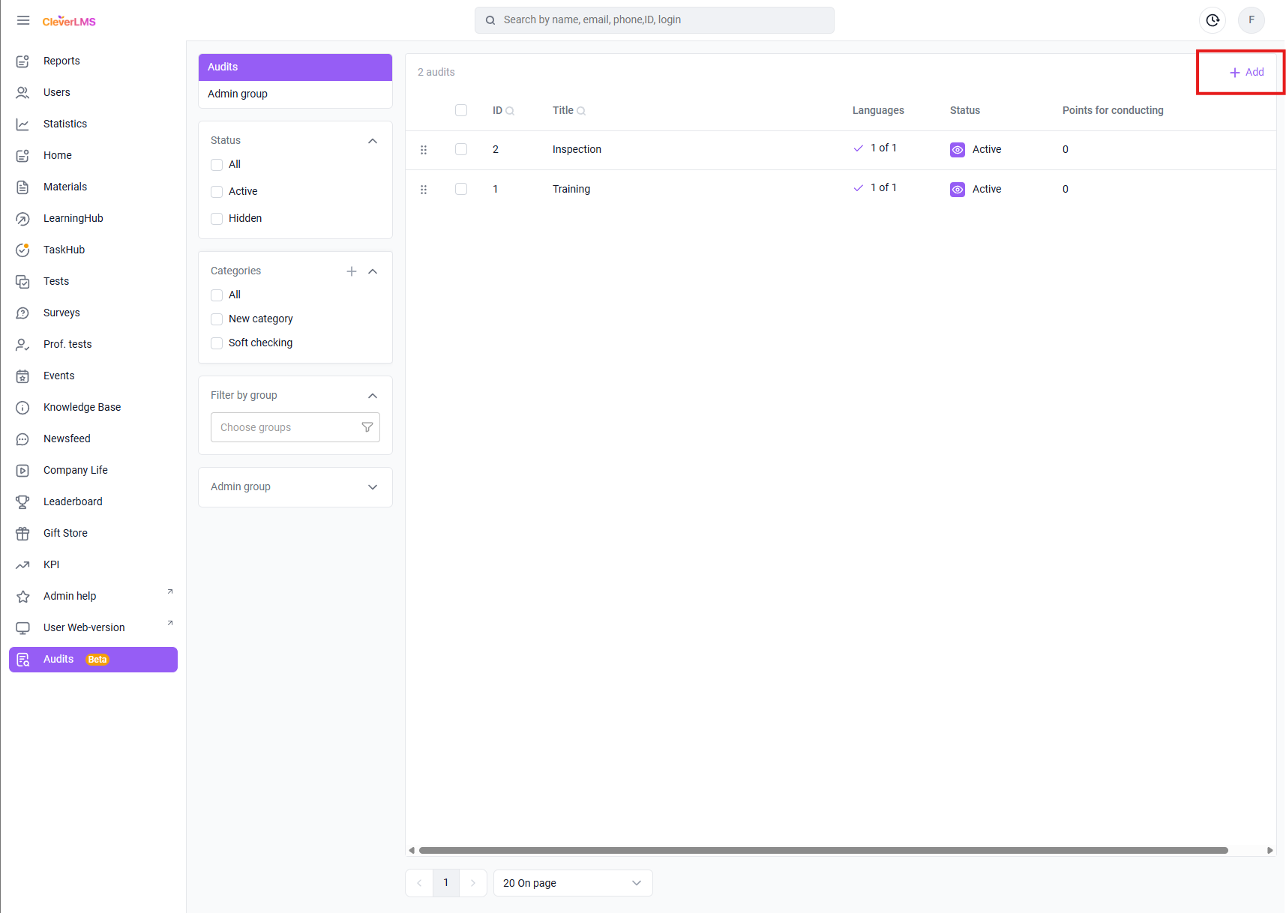1286x913 pixels.
Task: Click the add category plus icon
Action: coord(352,271)
